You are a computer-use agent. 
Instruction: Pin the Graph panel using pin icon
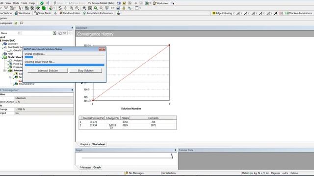pos(176,150)
